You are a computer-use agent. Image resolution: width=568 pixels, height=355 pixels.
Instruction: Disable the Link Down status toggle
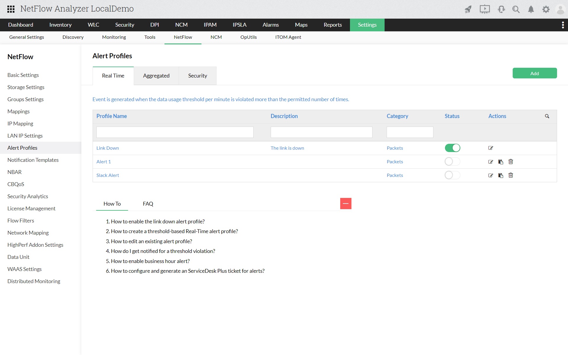coord(452,148)
